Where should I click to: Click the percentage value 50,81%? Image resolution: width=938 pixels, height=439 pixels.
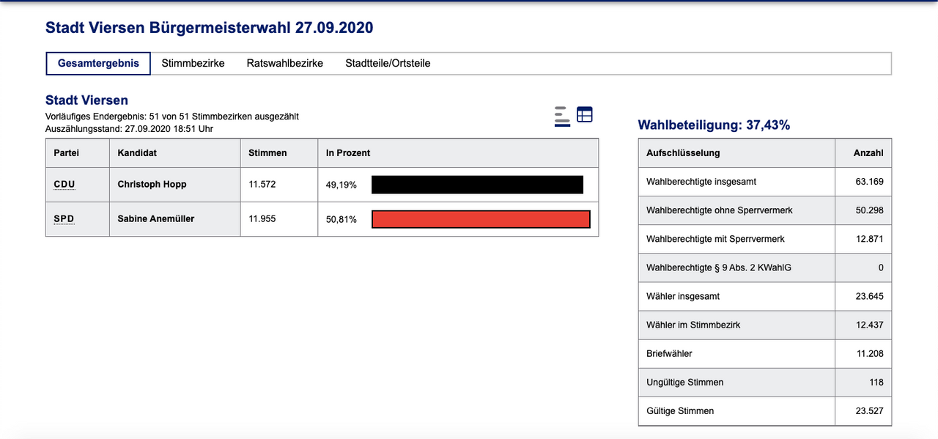click(x=341, y=219)
